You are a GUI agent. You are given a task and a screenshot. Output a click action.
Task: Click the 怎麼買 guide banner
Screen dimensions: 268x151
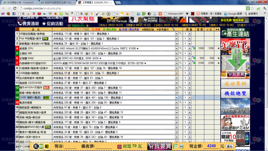coord(235,58)
